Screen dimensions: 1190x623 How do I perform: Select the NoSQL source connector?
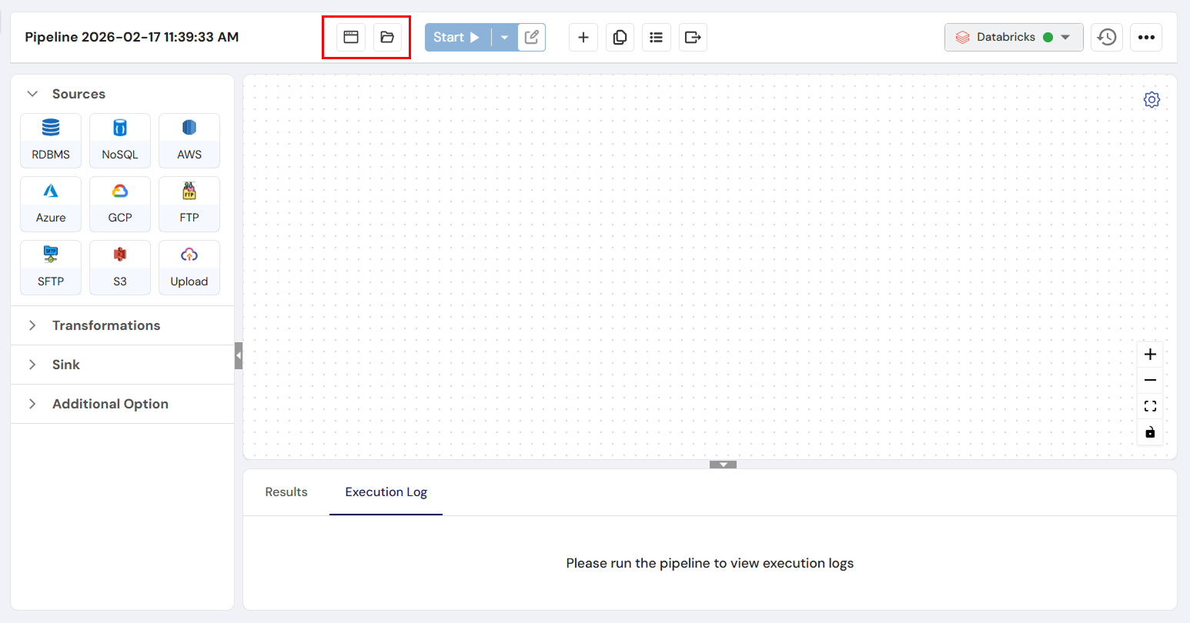pos(120,140)
